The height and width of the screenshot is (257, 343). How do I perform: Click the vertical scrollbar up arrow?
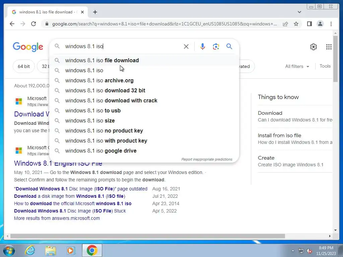pyautogui.click(x=335, y=33)
